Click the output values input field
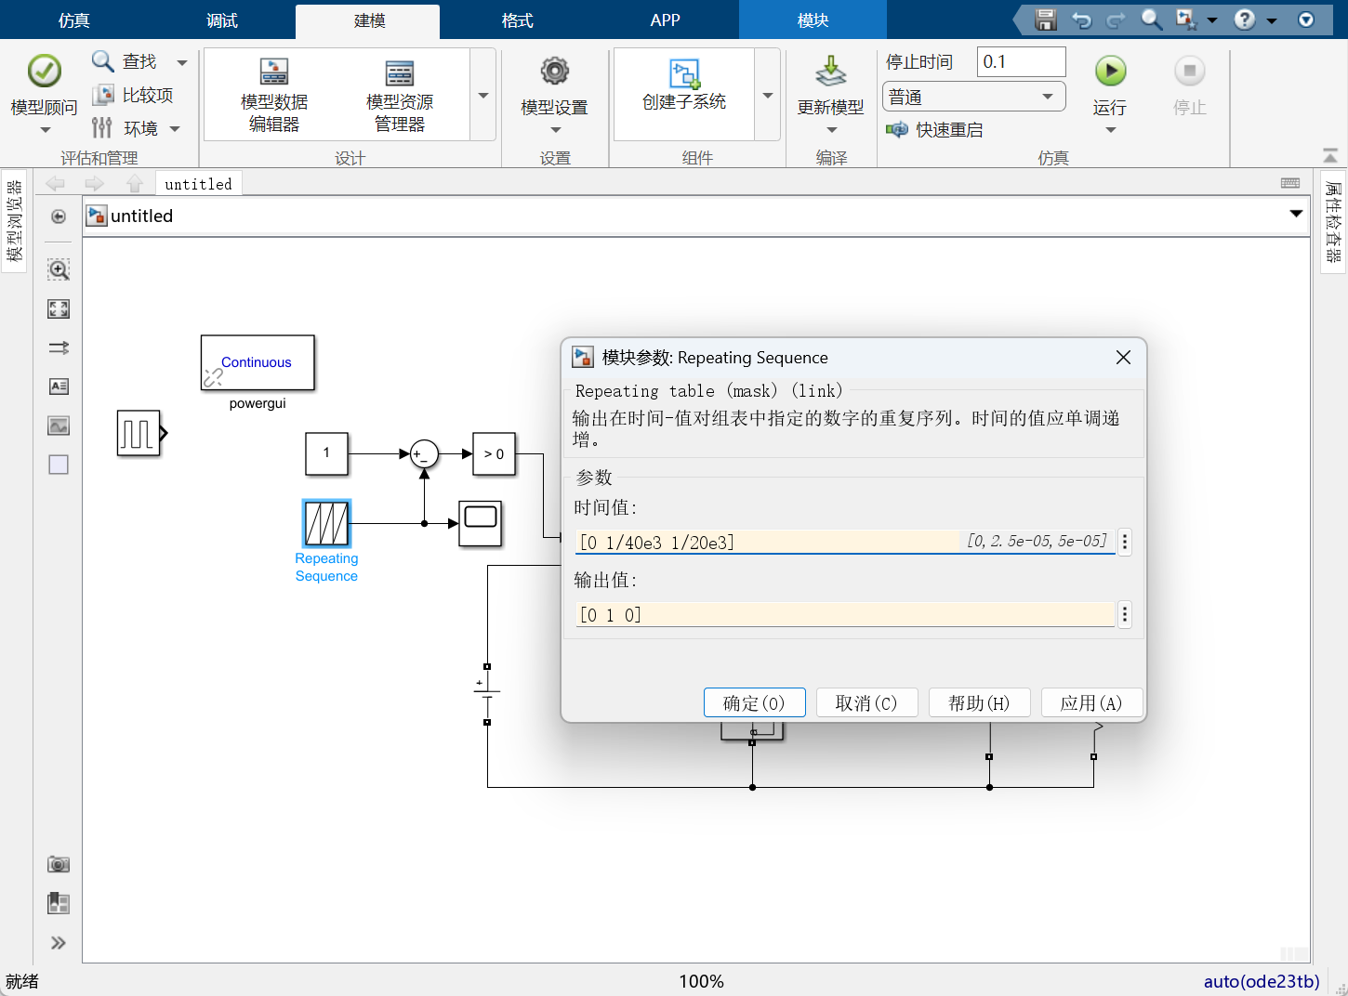 point(845,614)
